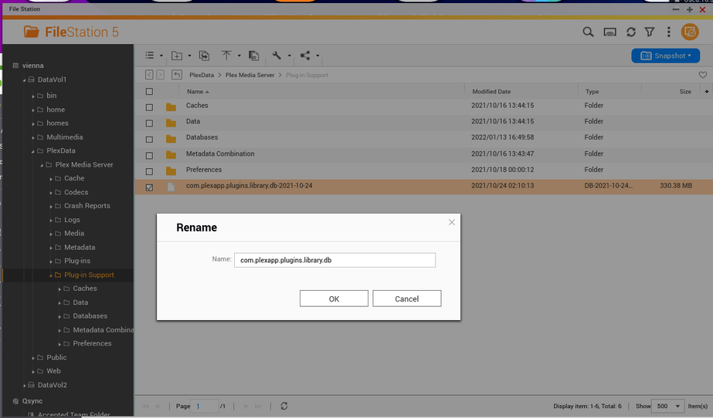Refresh the file list from header

[630, 32]
